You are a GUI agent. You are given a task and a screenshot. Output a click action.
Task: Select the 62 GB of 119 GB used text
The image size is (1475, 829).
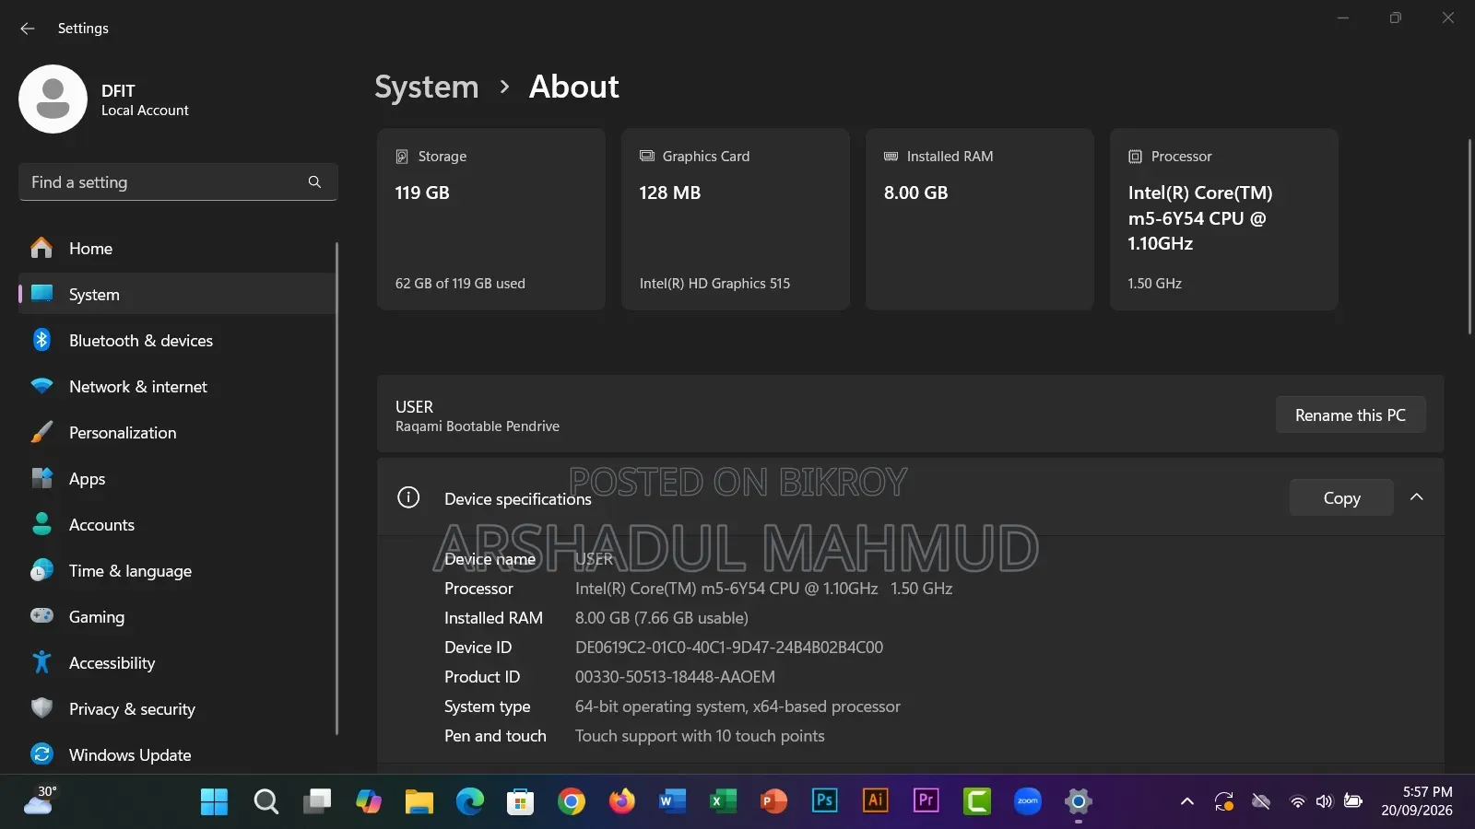(x=460, y=284)
